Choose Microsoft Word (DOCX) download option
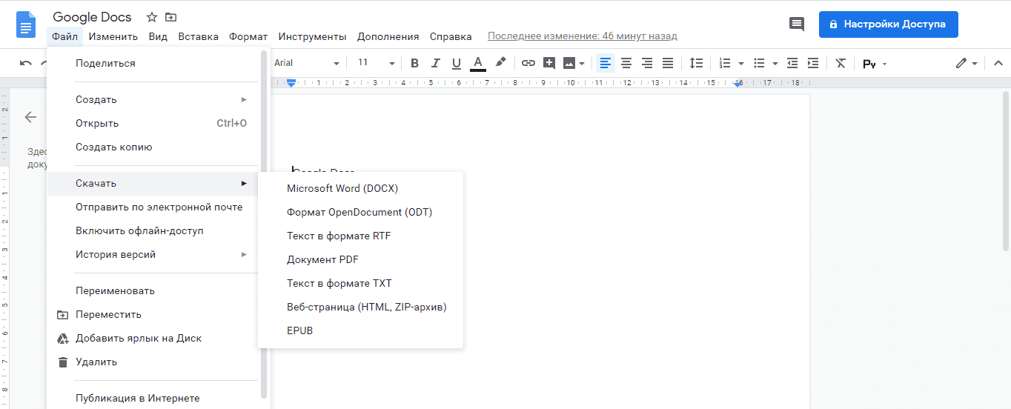1011x409 pixels. click(x=342, y=189)
